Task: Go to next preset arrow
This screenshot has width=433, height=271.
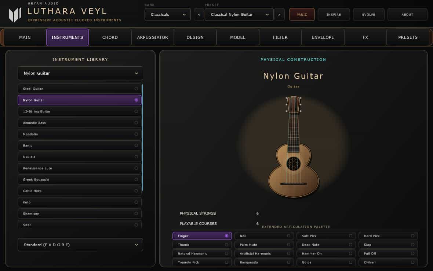Action: coord(279,15)
